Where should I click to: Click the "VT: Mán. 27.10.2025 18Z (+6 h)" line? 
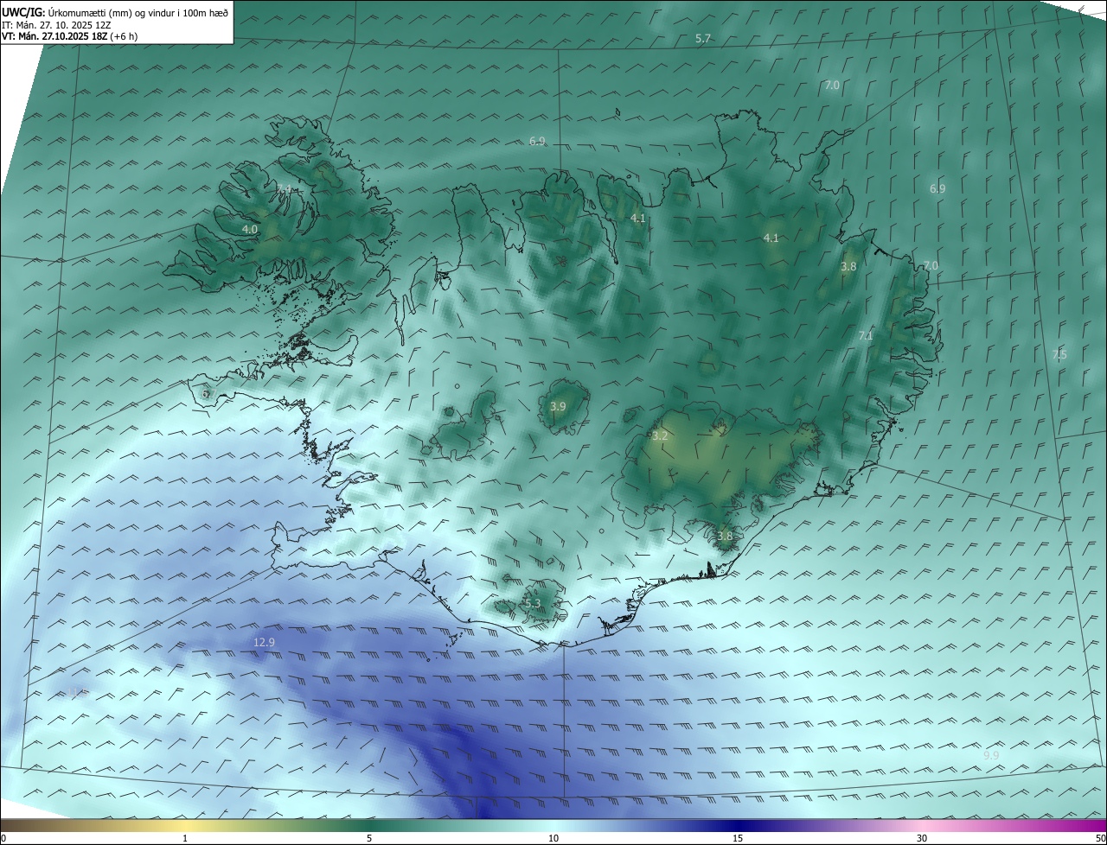click(69, 36)
